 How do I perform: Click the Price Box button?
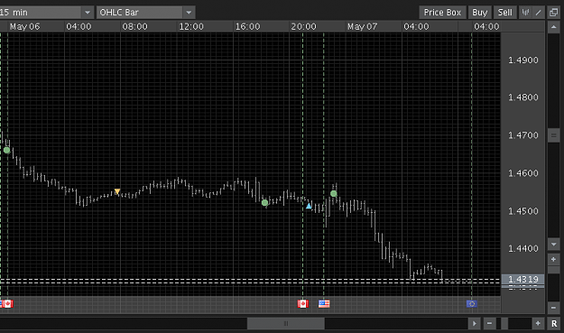[442, 13]
